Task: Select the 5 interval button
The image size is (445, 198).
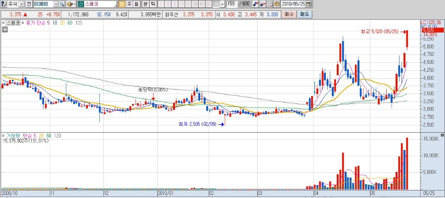Action: [174, 4]
